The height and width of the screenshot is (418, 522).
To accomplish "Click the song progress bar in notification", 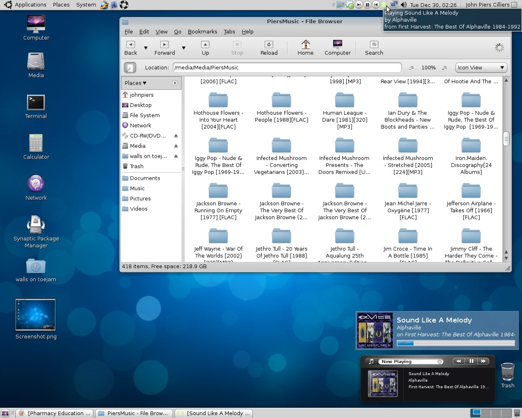I will click(x=456, y=343).
